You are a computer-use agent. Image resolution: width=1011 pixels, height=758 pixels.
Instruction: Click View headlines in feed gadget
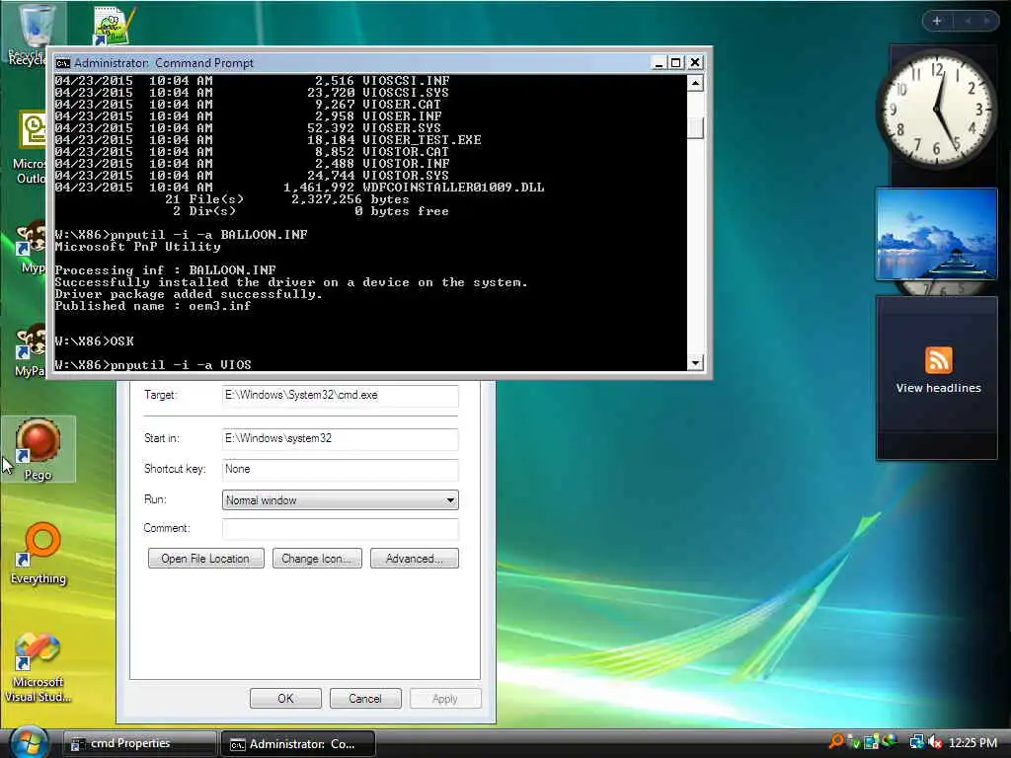coord(938,388)
